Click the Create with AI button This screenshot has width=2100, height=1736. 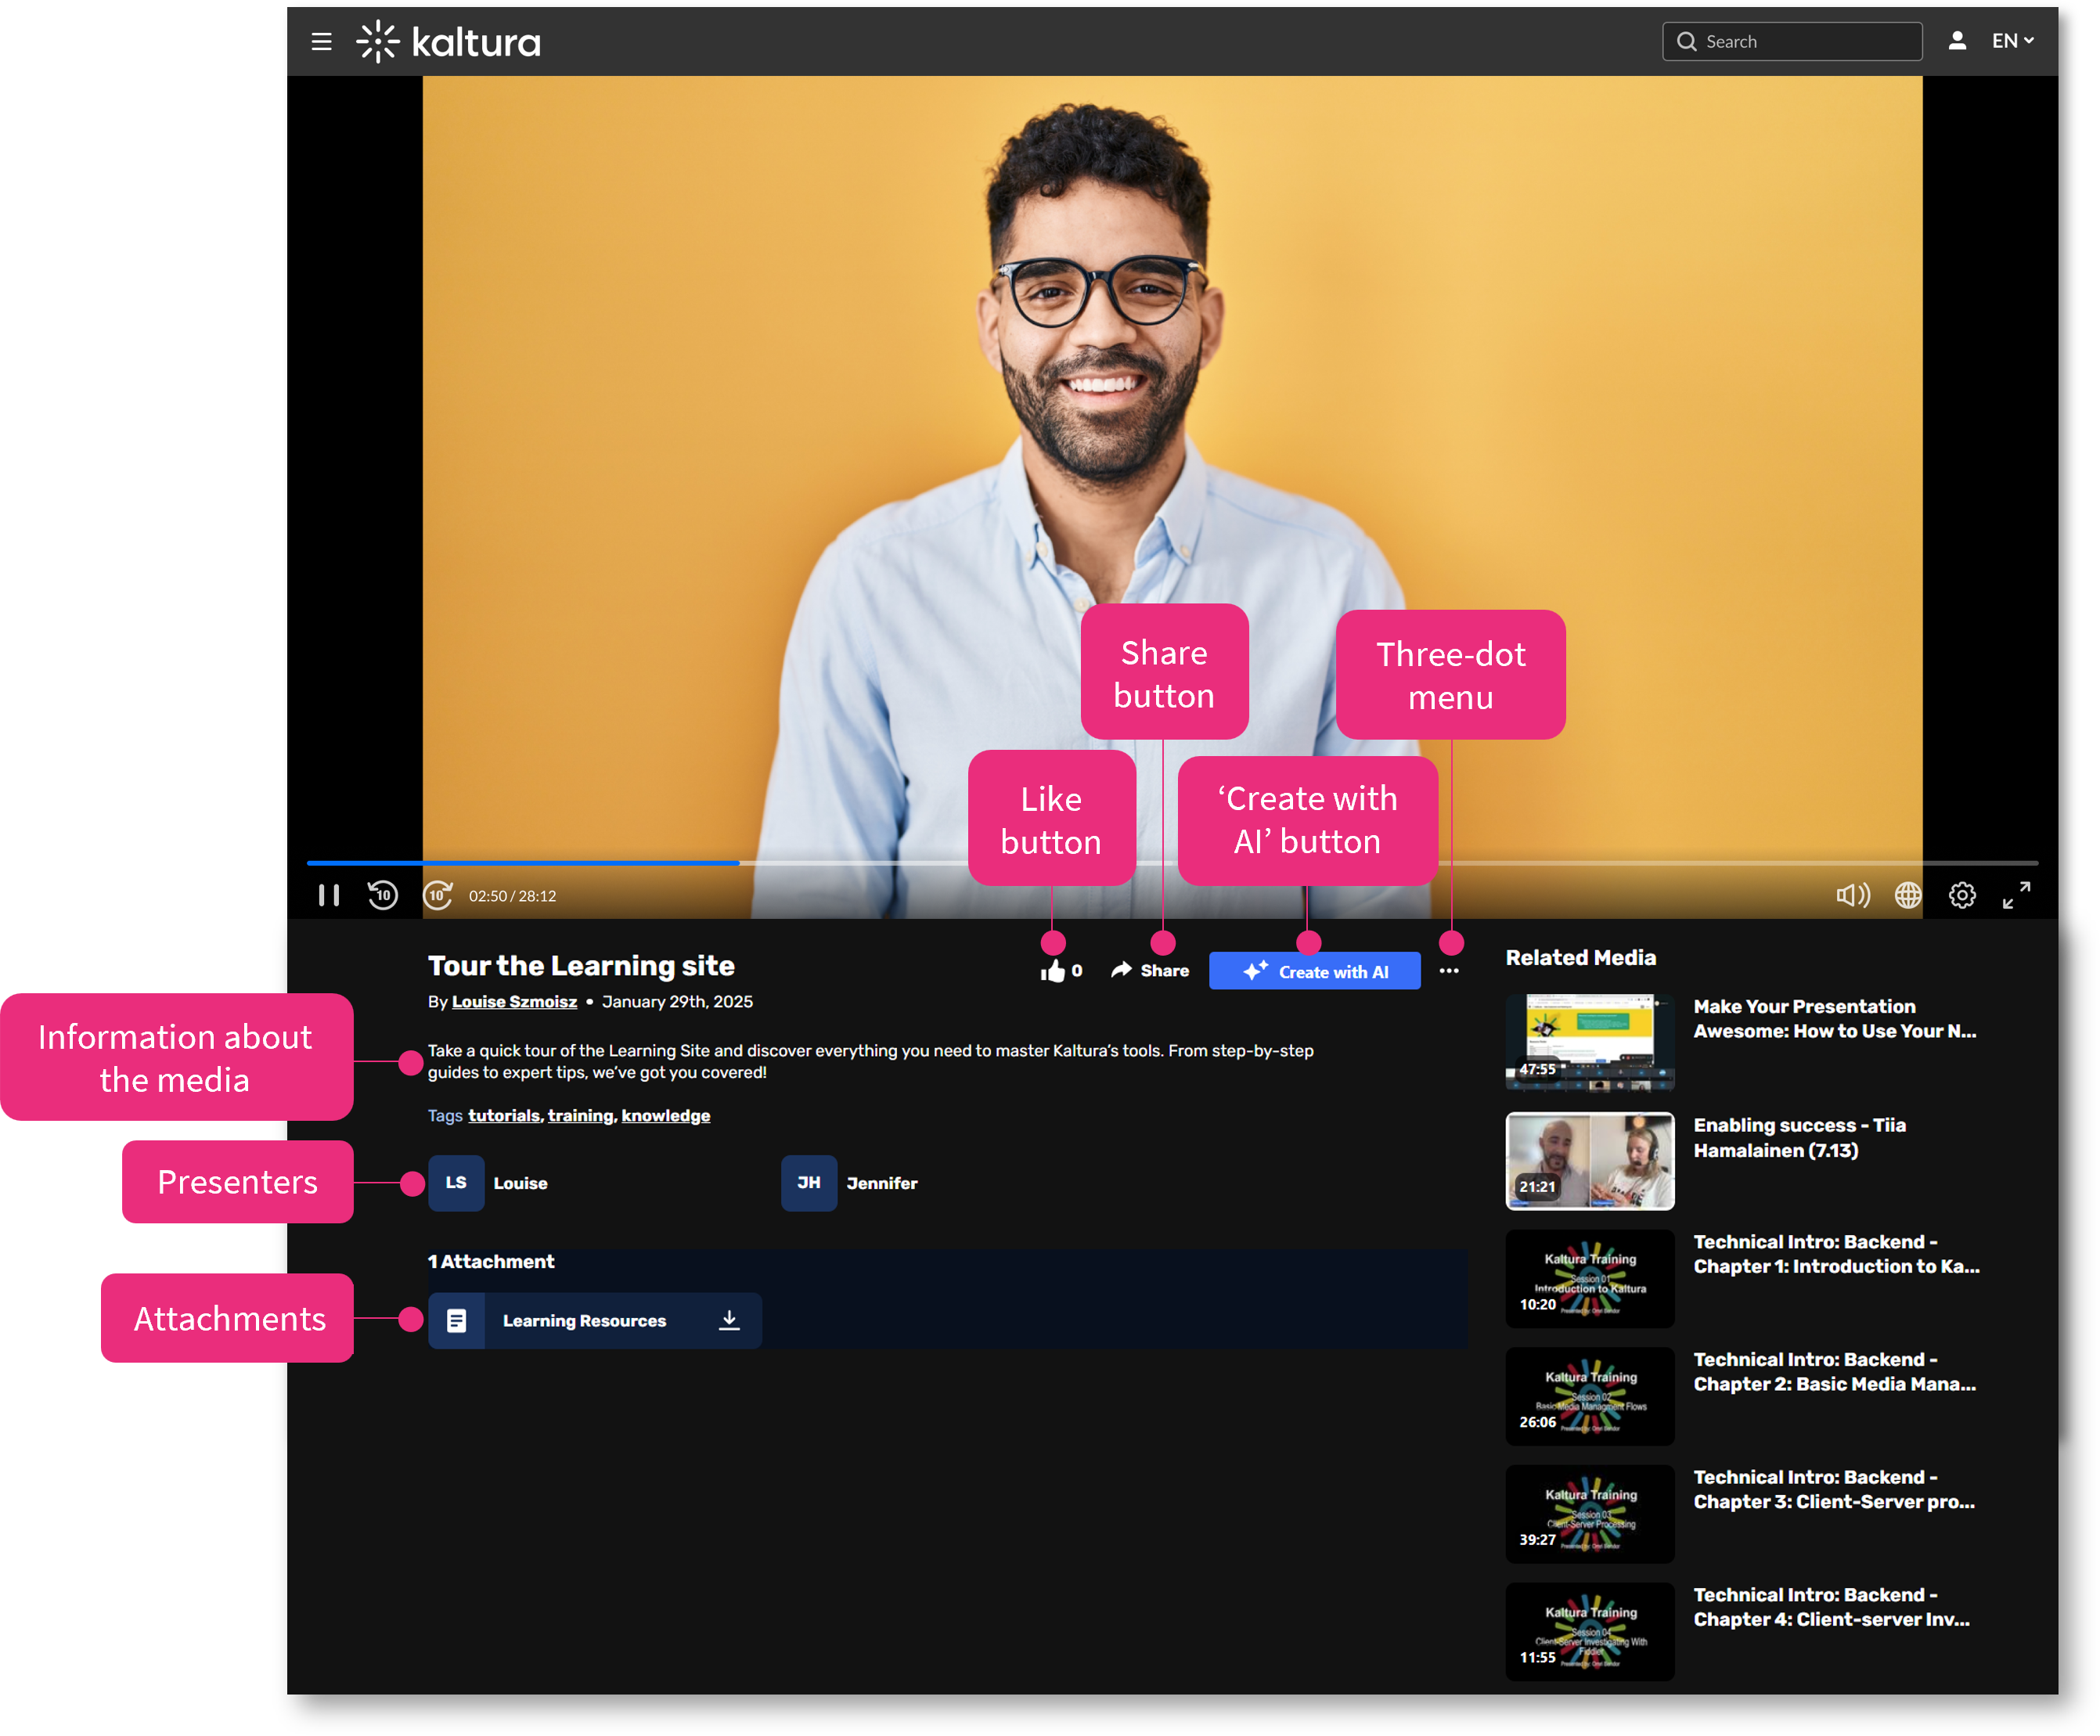pyautogui.click(x=1314, y=971)
